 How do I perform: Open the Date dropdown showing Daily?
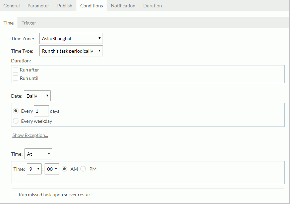[37, 96]
